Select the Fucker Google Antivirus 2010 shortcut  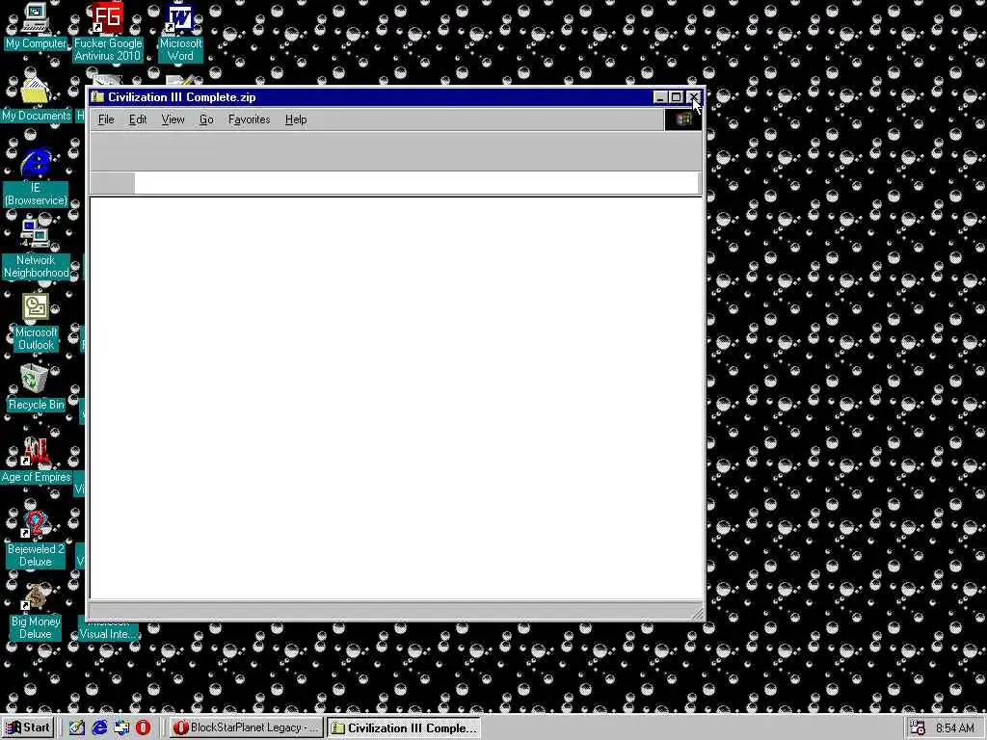[x=108, y=32]
